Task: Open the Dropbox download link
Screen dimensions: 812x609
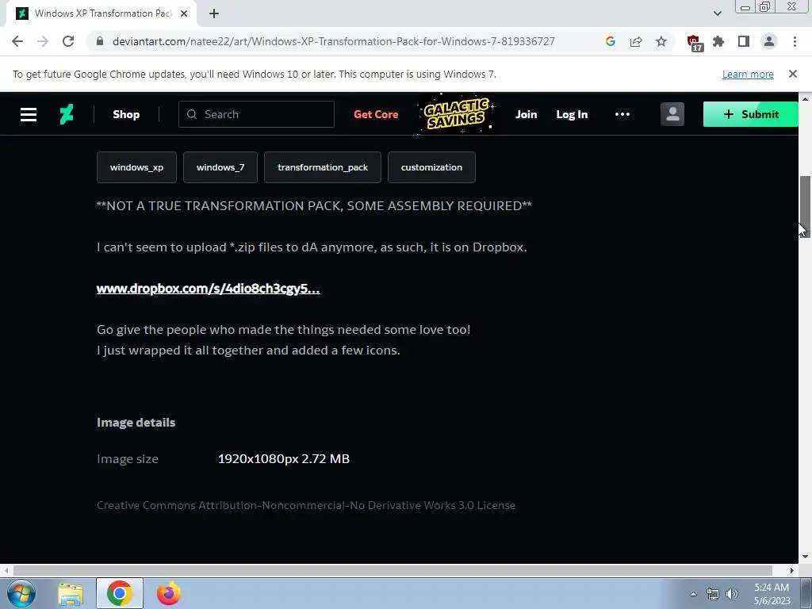Action: (209, 289)
